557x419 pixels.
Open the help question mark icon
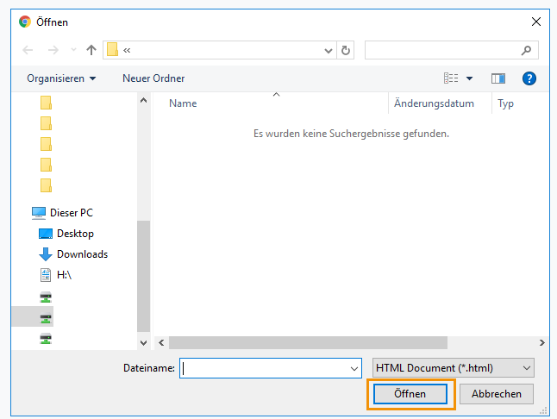pos(529,78)
